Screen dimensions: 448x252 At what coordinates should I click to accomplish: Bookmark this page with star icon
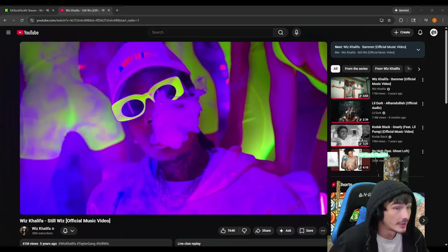pos(389,20)
